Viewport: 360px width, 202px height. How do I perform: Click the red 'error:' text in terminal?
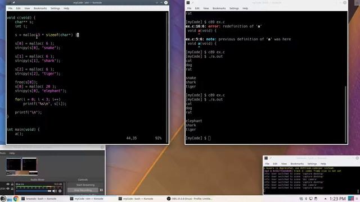(214, 26)
